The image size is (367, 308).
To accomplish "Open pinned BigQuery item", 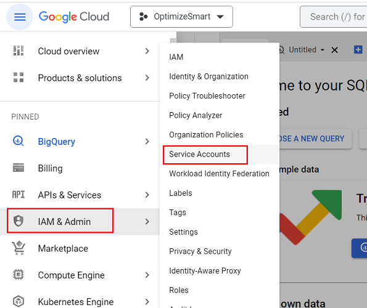I will (80, 142).
